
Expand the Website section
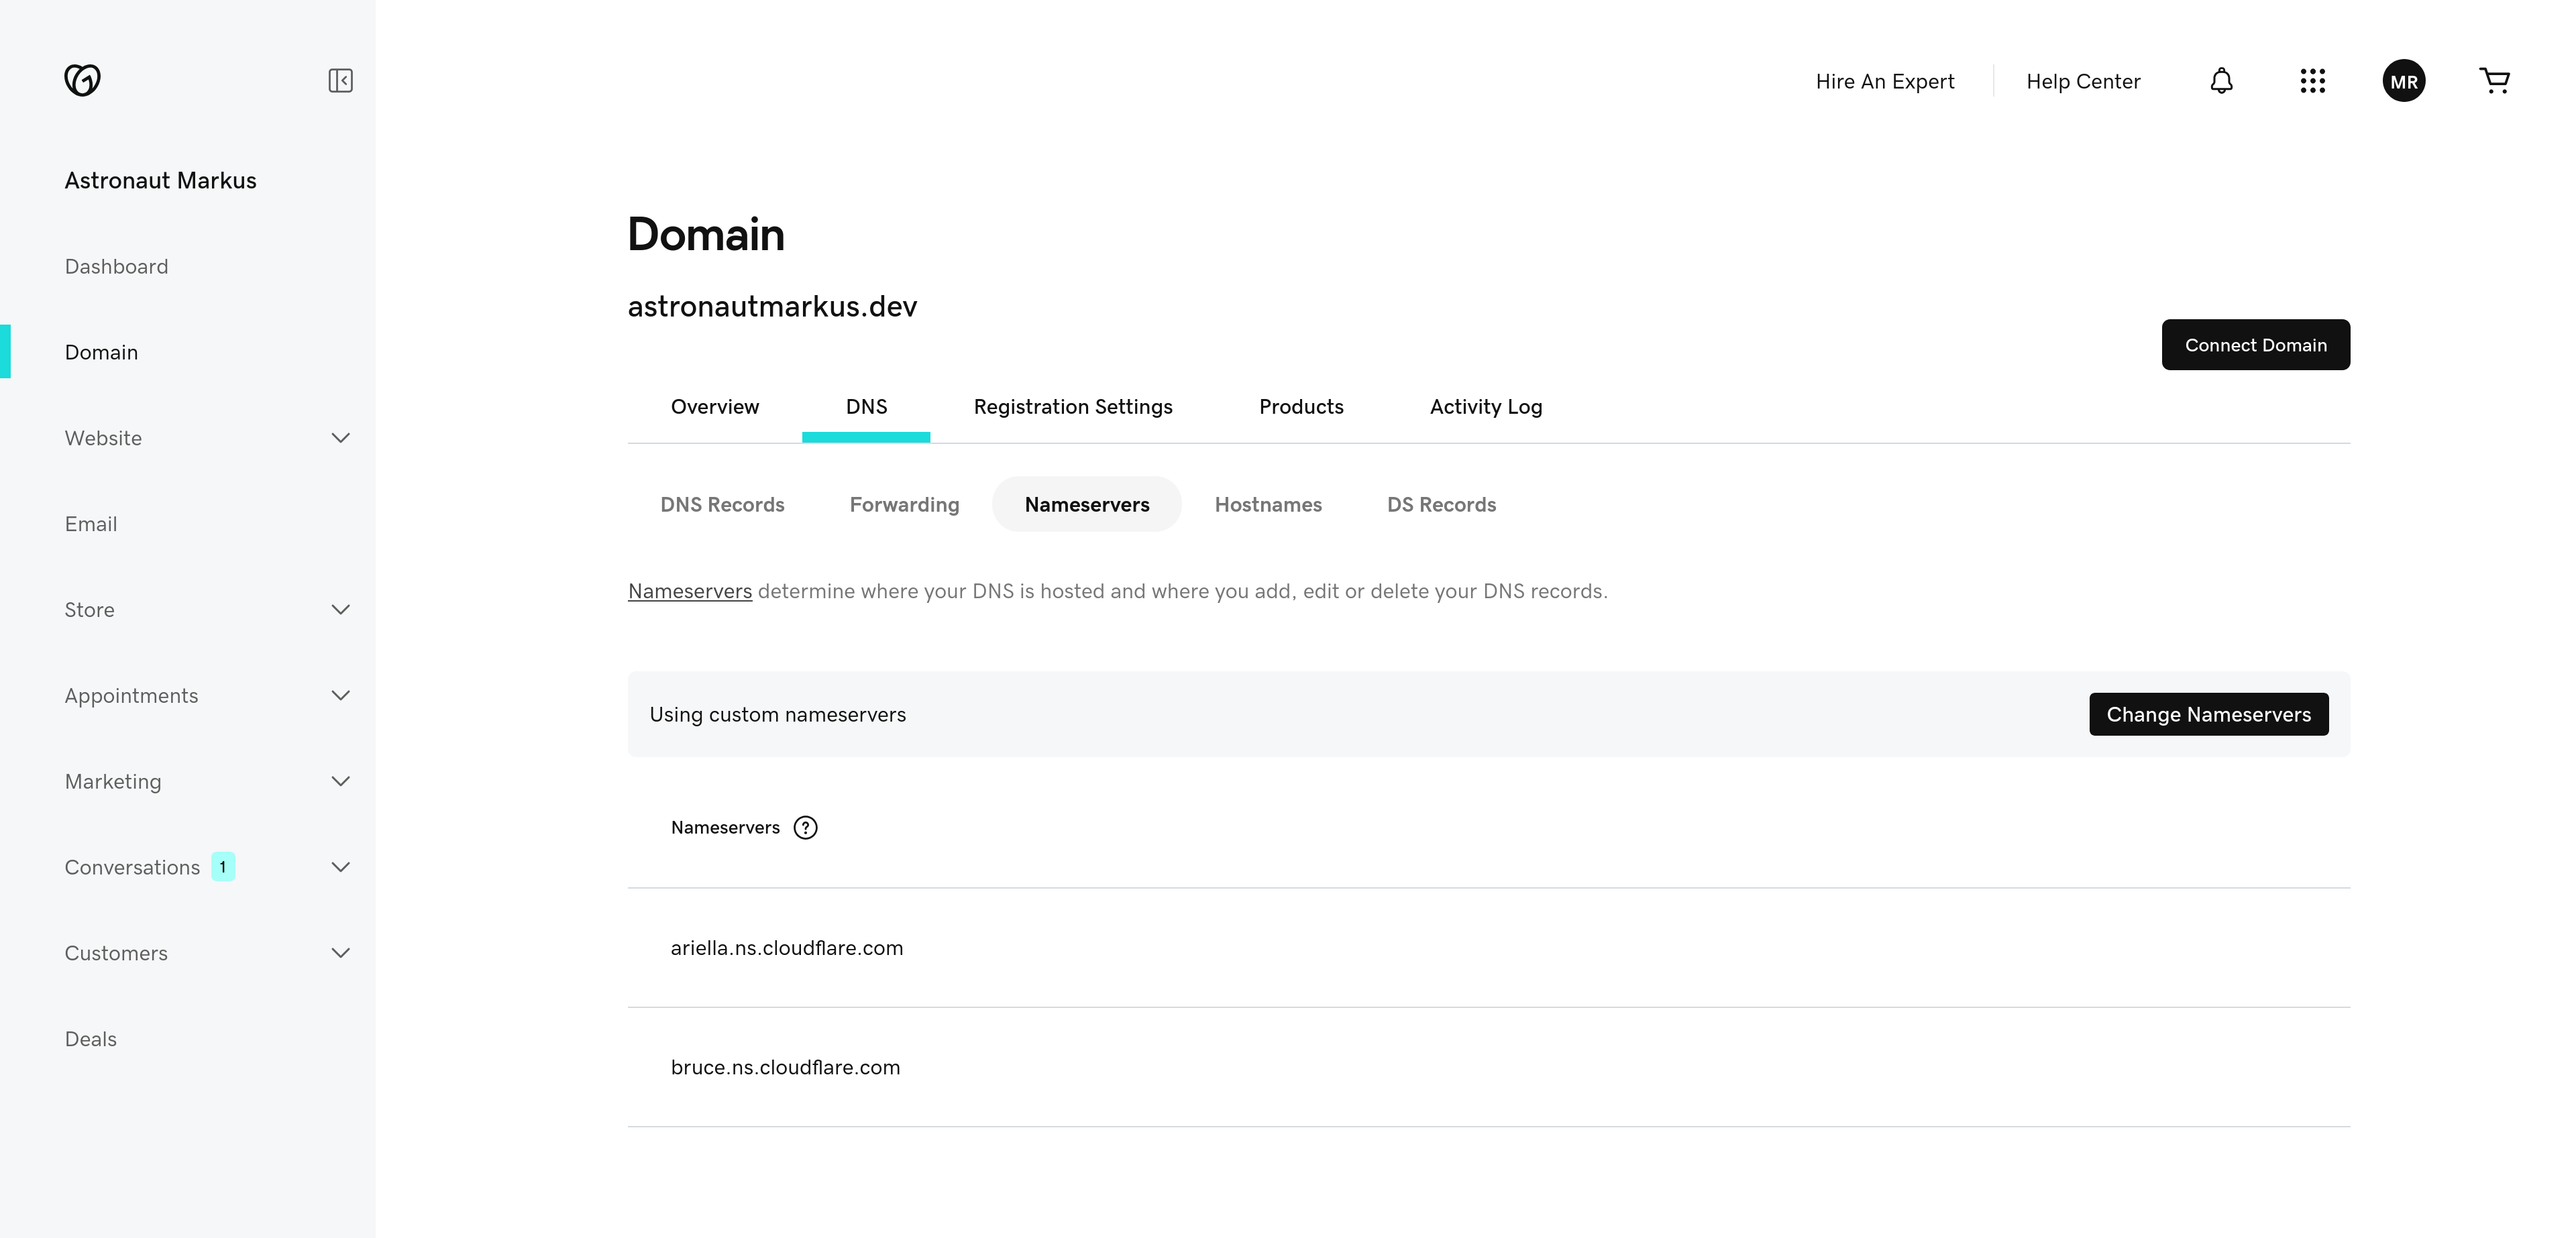(x=340, y=438)
